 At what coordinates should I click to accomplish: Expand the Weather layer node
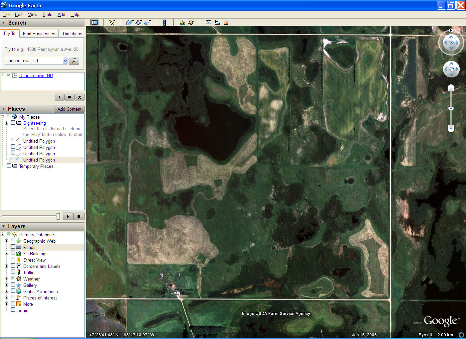click(6, 279)
